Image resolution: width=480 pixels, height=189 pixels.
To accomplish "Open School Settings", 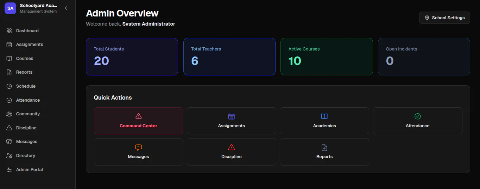I will 444,18.
